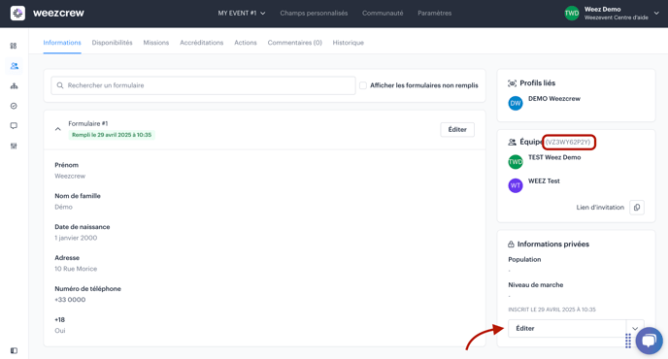Click the +18 value Oui

click(x=59, y=331)
